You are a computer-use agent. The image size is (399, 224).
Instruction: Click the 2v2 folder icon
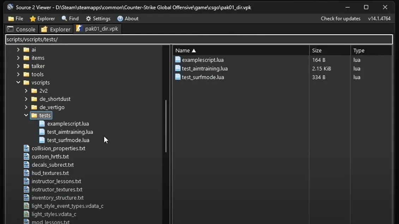click(x=34, y=91)
